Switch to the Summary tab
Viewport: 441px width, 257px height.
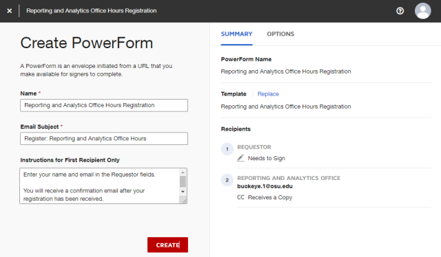[x=236, y=34]
